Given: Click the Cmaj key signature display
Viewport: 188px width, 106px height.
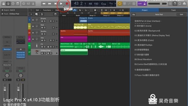Looking at the screenshot, I should (x=103, y=4).
